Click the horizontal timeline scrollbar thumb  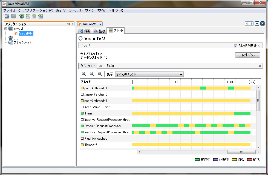[x=241, y=152]
